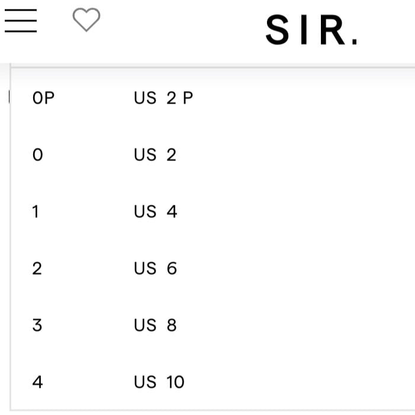Viewport: 415px width, 415px height.
Task: Click the top bar of hamburger icon
Action: coord(21,10)
